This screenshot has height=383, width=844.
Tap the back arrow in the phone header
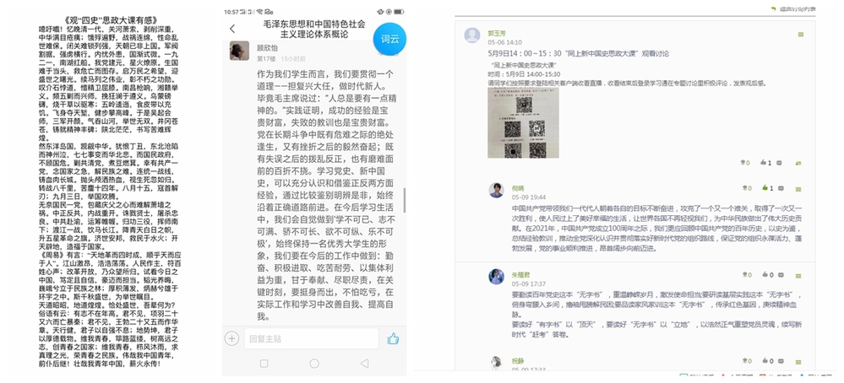(232, 29)
